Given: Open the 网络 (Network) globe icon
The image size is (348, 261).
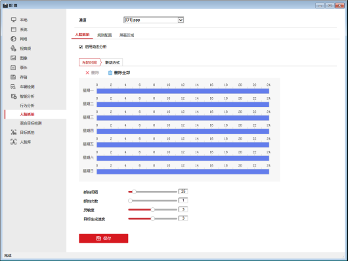Looking at the screenshot, I should pyautogui.click(x=14, y=39).
